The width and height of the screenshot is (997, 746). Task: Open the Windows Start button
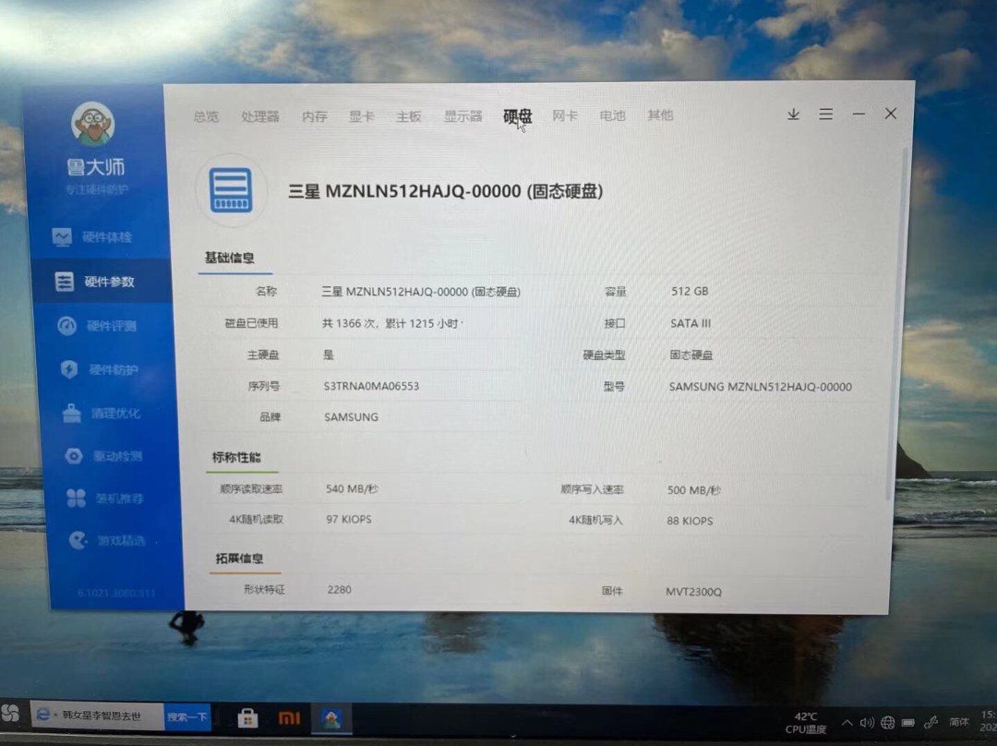click(x=10, y=714)
